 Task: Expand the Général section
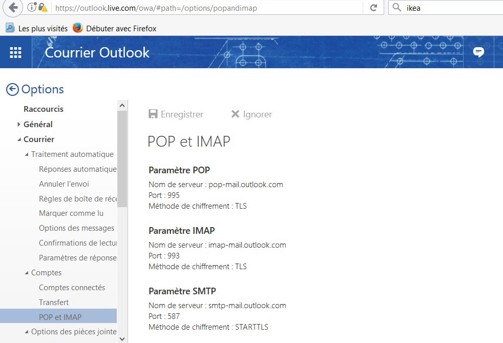[x=19, y=124]
